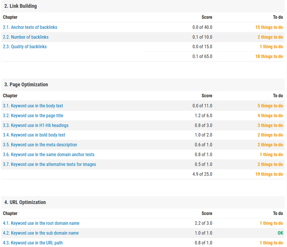Click the Link Building 'Score' column header
Screen dimensions: 287x247
pyautogui.click(x=207, y=17)
